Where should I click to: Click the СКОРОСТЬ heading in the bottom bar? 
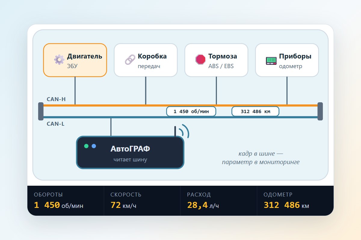pos(126,195)
